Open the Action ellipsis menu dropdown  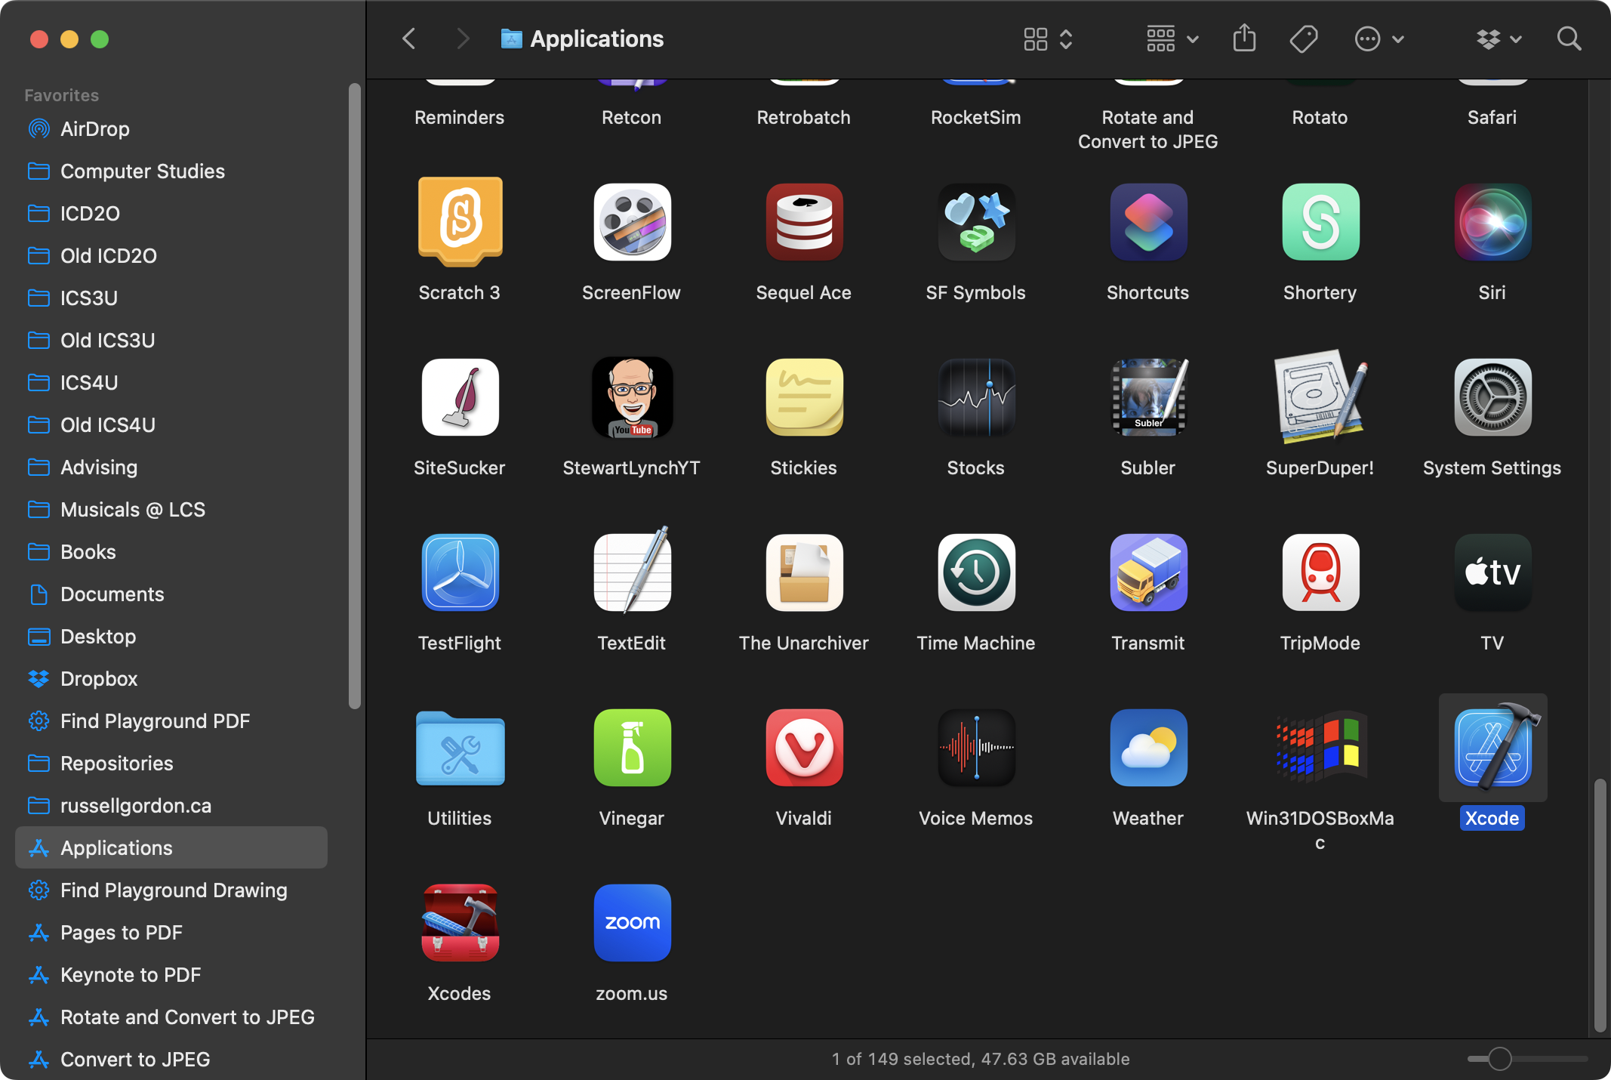coord(1378,39)
